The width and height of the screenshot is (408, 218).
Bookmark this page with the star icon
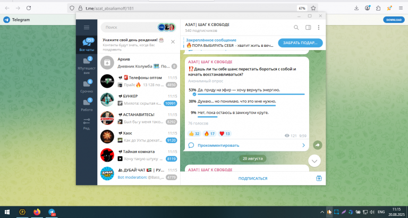point(313,8)
